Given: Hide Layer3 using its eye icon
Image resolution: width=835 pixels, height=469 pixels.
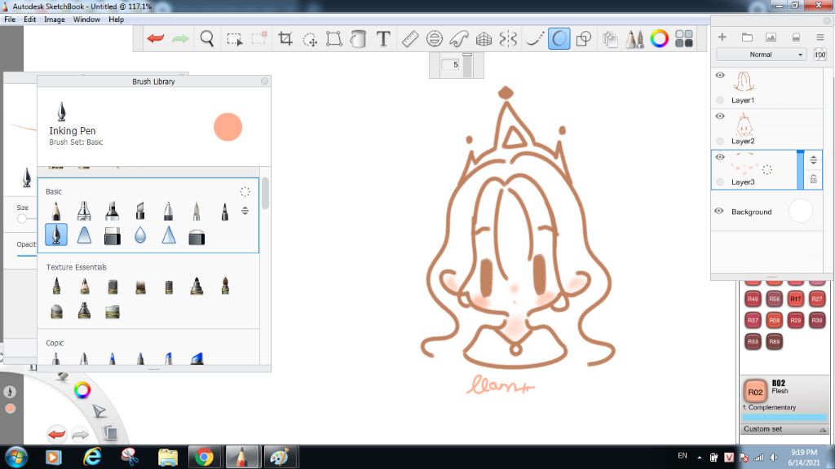Looking at the screenshot, I should 720,157.
